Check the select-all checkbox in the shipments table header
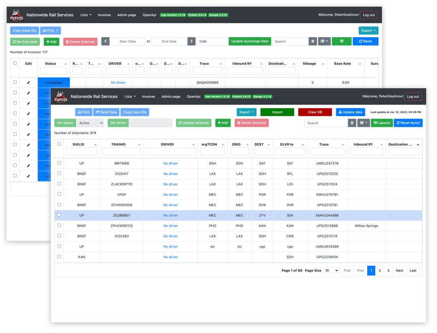The image size is (437, 333). pos(59,144)
